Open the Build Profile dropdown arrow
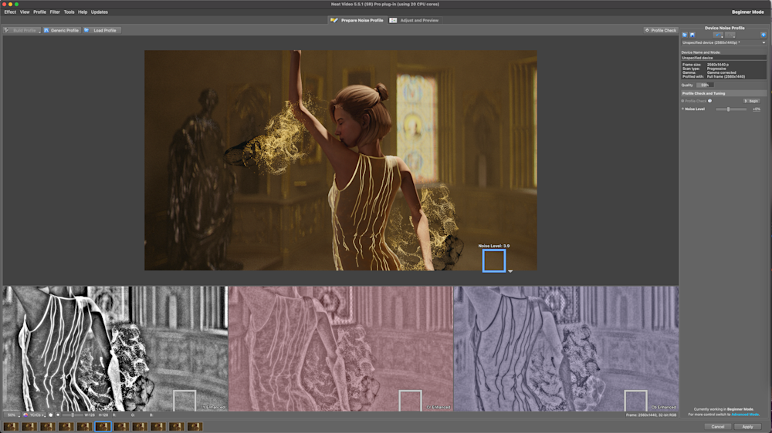The image size is (772, 433). (39, 32)
